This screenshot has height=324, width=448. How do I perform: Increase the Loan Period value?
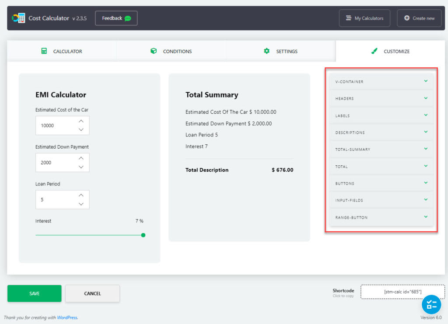click(x=81, y=195)
